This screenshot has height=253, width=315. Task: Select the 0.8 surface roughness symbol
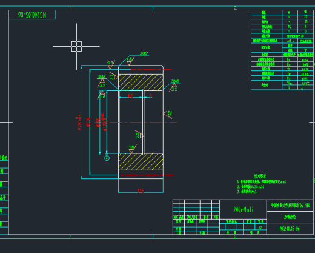coord(111,64)
